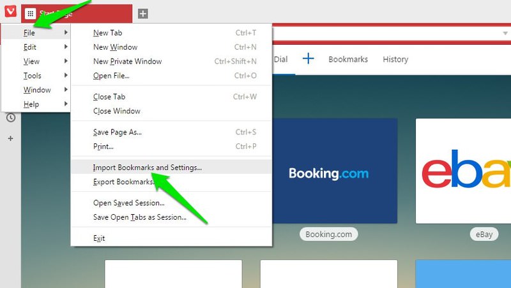
Task: Open the address bar dropdown arrow
Action: (x=505, y=33)
